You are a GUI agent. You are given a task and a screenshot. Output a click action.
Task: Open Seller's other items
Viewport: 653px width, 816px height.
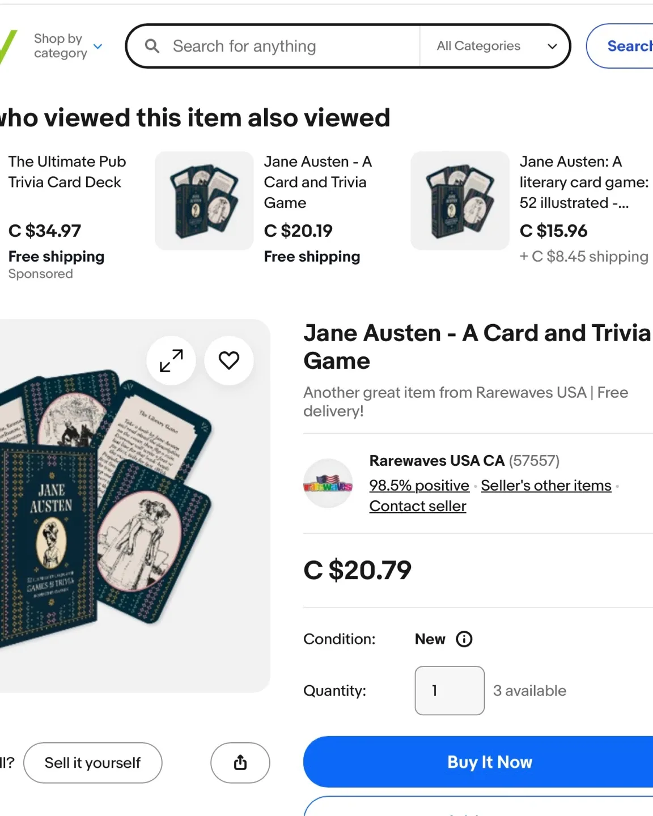tap(545, 485)
